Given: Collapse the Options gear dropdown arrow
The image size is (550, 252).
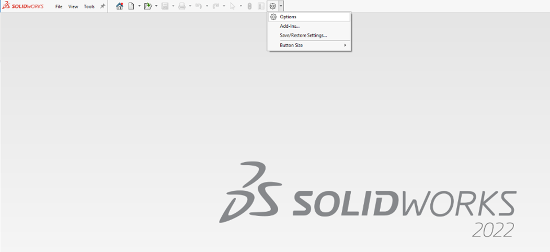Looking at the screenshot, I should (x=281, y=6).
